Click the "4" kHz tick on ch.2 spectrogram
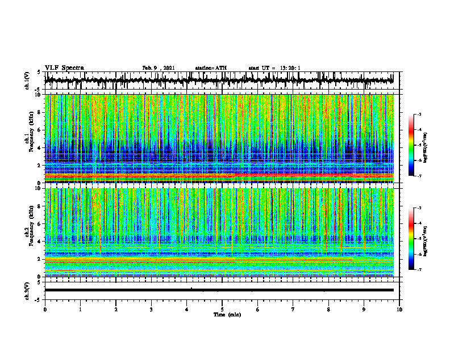The height and width of the screenshot is (347, 450). click(40, 242)
